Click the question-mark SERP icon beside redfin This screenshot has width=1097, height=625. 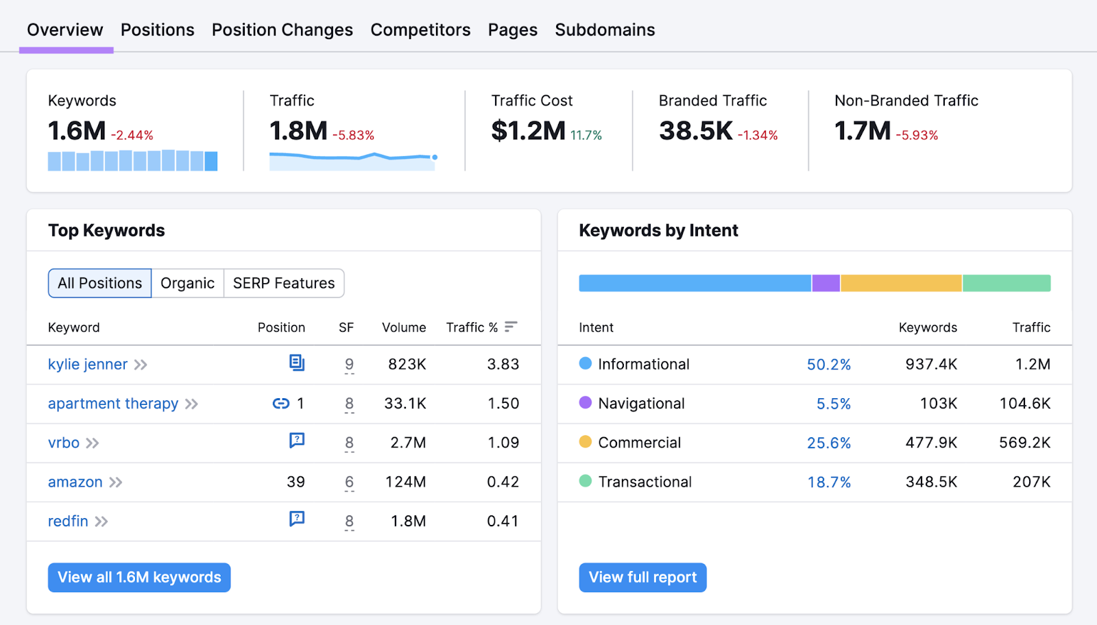point(297,519)
